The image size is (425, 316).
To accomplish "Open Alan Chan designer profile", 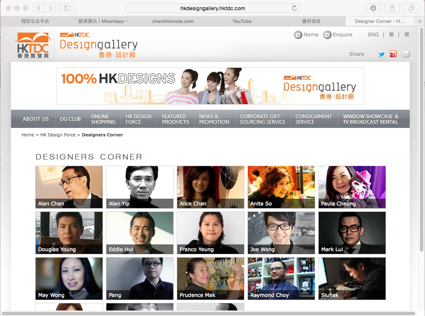I will click(x=69, y=187).
